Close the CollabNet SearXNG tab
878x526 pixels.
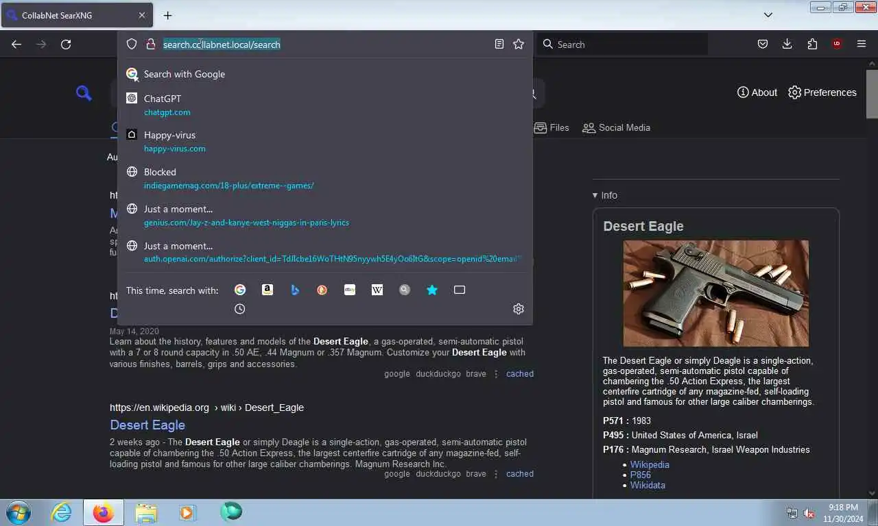142,15
